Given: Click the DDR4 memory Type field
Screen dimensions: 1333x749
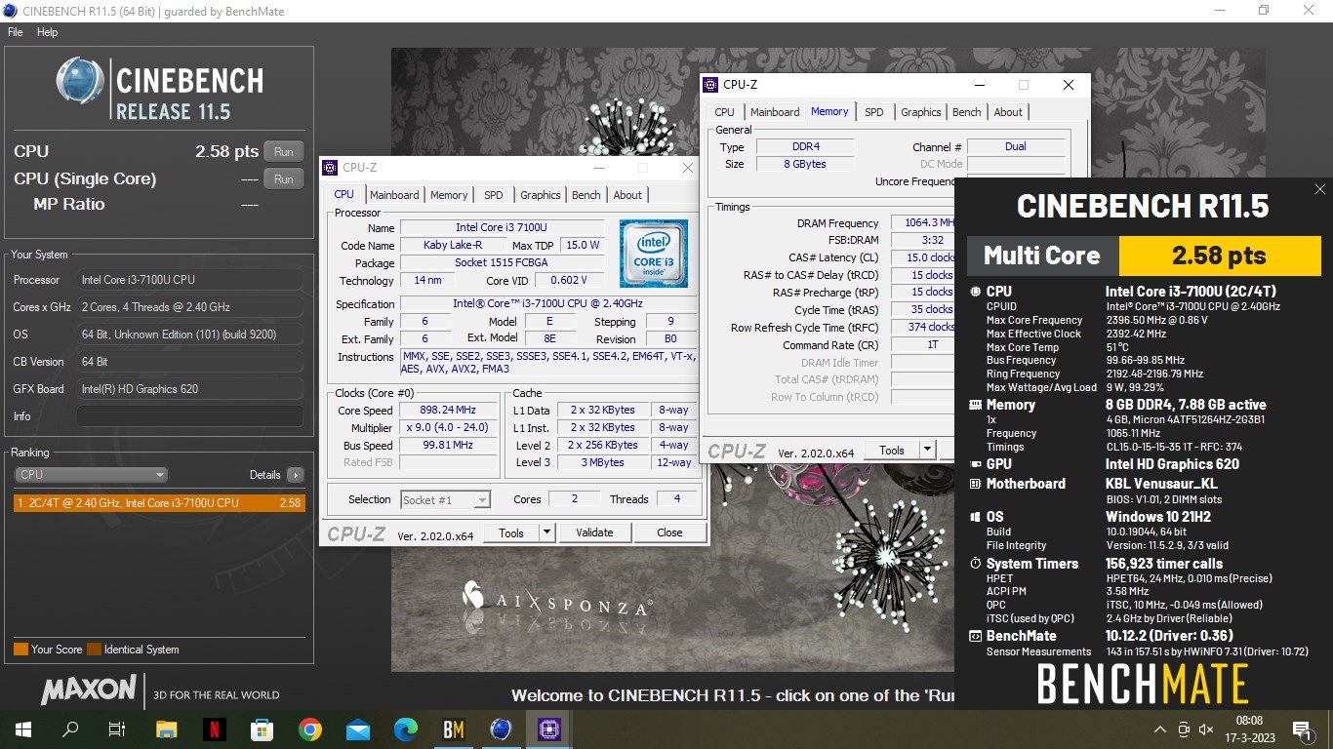Looking at the screenshot, I should coord(805,146).
